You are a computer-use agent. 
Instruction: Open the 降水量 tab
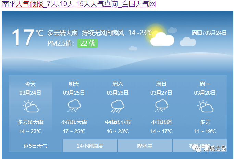click(x=145, y=146)
